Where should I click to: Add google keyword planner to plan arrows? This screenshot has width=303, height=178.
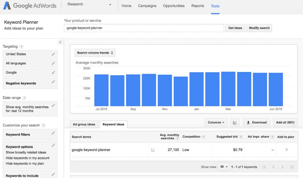286,150
